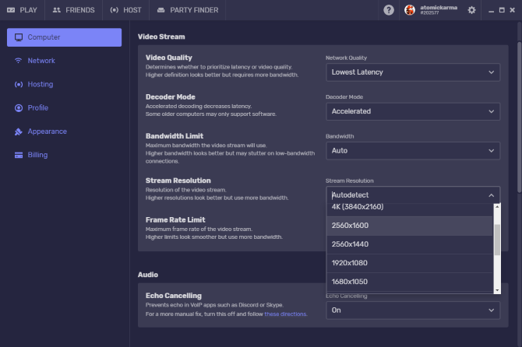The image size is (522, 347).
Task: Click the Profile person icon in the sidebar
Action: tap(18, 107)
